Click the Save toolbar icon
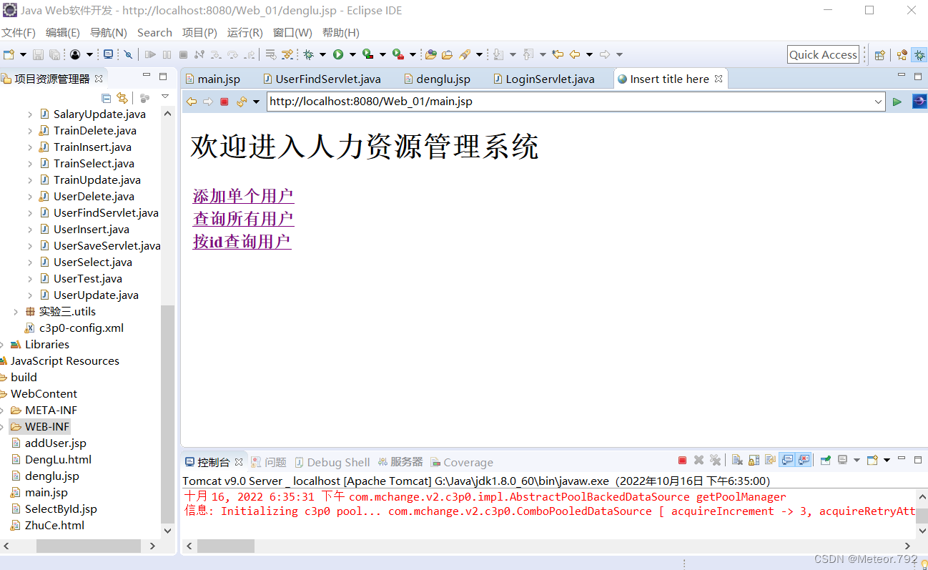928x570 pixels. tap(38, 54)
